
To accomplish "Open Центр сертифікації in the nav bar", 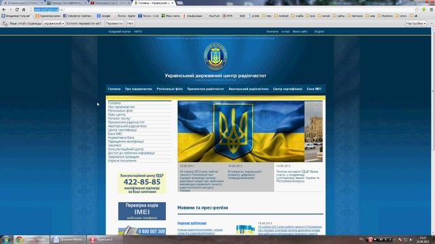I will pos(288,89).
